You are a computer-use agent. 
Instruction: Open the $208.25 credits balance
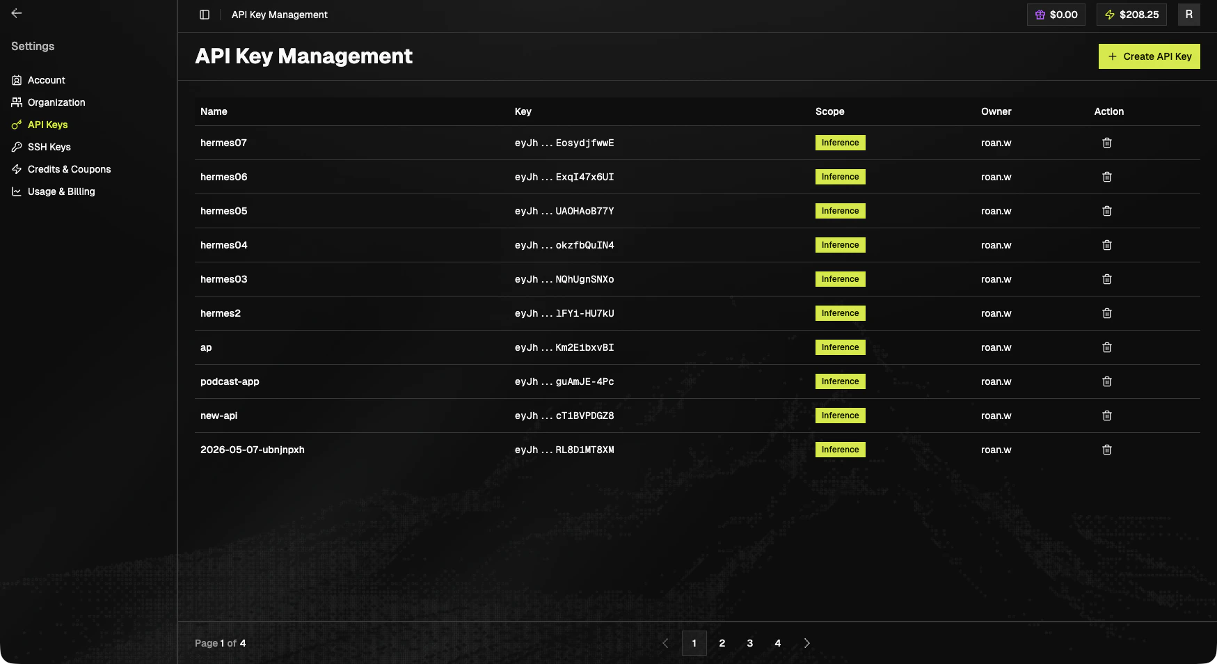point(1131,15)
